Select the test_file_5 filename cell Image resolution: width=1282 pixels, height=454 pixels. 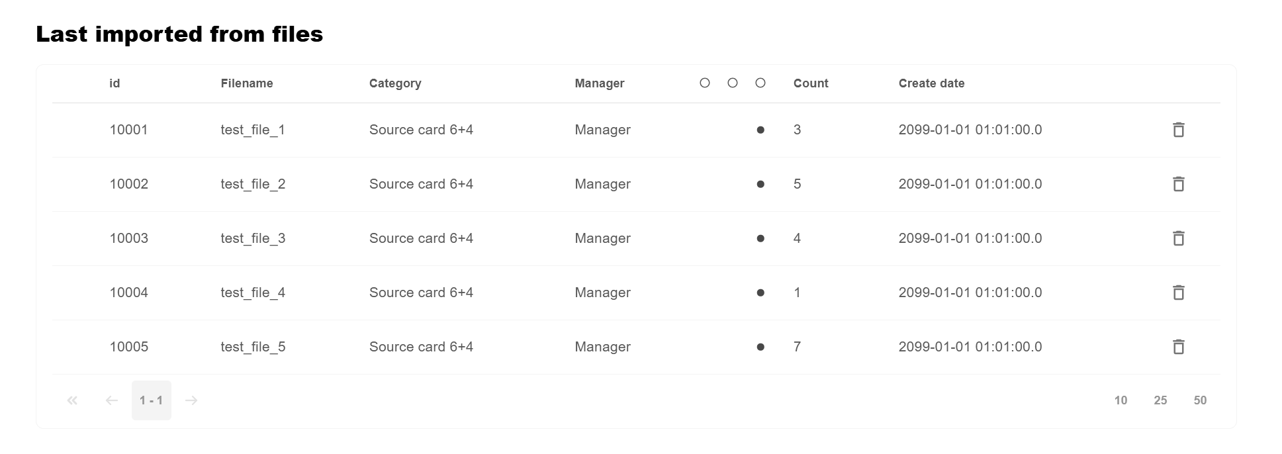click(253, 347)
